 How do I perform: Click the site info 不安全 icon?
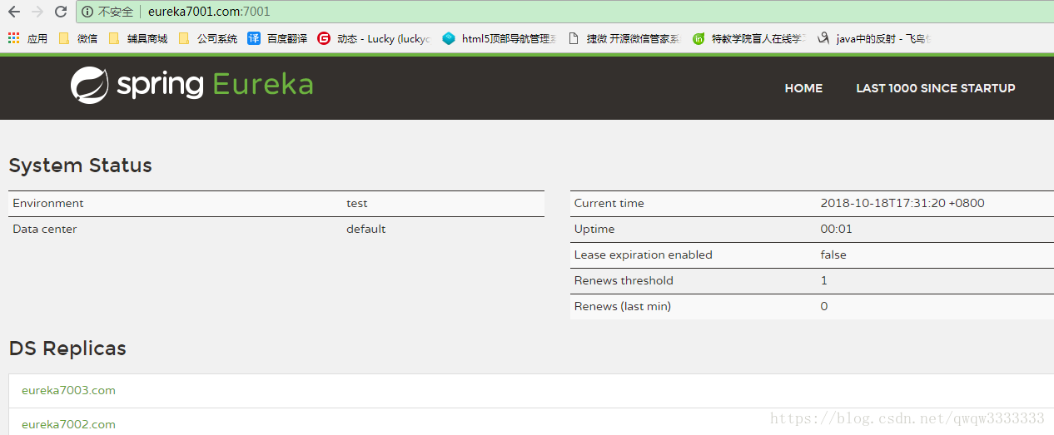[87, 12]
